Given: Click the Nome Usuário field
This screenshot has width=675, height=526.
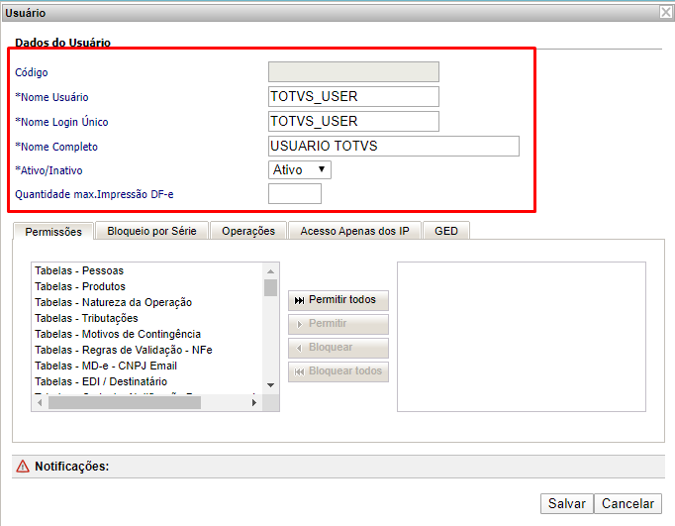Looking at the screenshot, I should (353, 96).
